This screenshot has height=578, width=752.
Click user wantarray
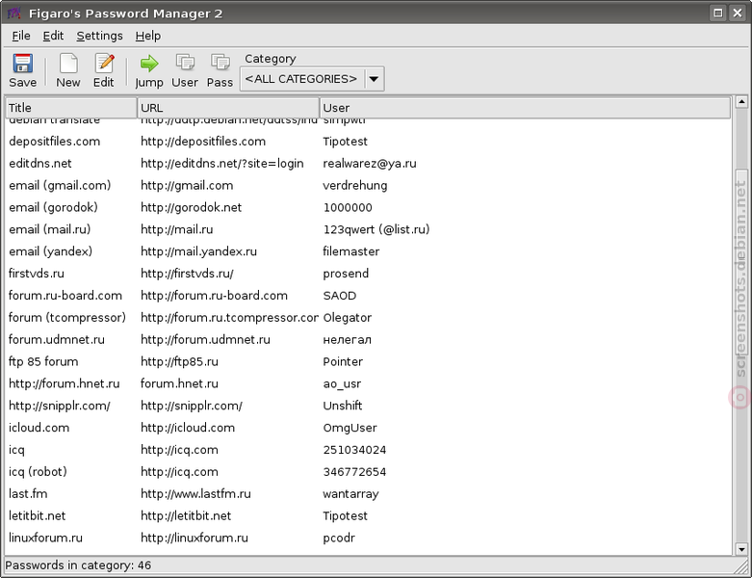coord(350,494)
